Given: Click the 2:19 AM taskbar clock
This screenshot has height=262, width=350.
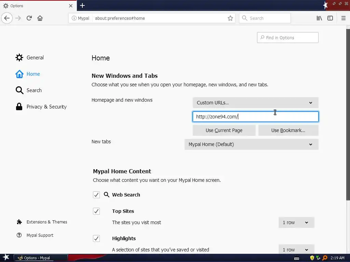Looking at the screenshot, I should pos(337,258).
